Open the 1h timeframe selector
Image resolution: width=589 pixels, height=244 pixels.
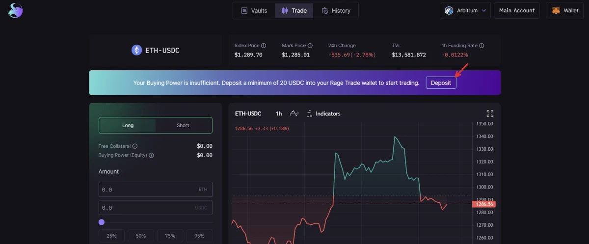(x=279, y=113)
